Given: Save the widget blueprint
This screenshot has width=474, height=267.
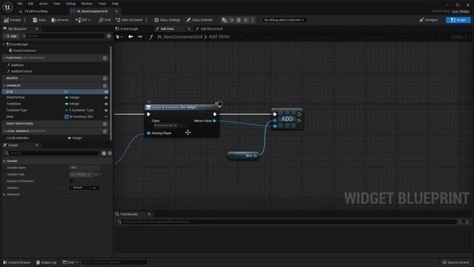Looking at the screenshot, I should click(39, 20).
